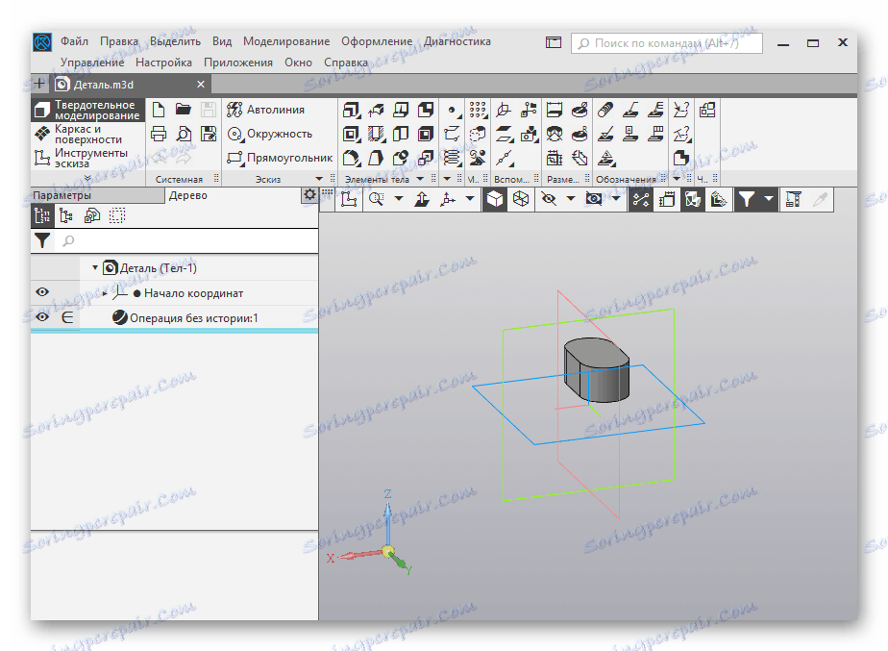Select the Деталь.m3d document tab

(x=132, y=85)
